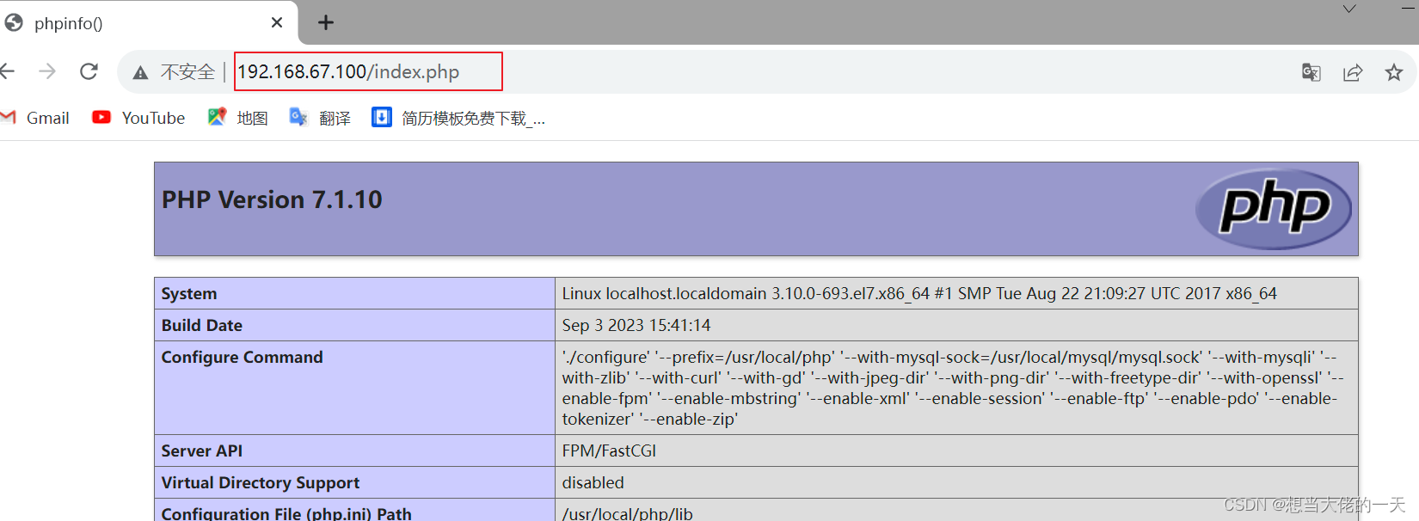
Task: Open the 地图 maps bookmark
Action: pyautogui.click(x=238, y=118)
